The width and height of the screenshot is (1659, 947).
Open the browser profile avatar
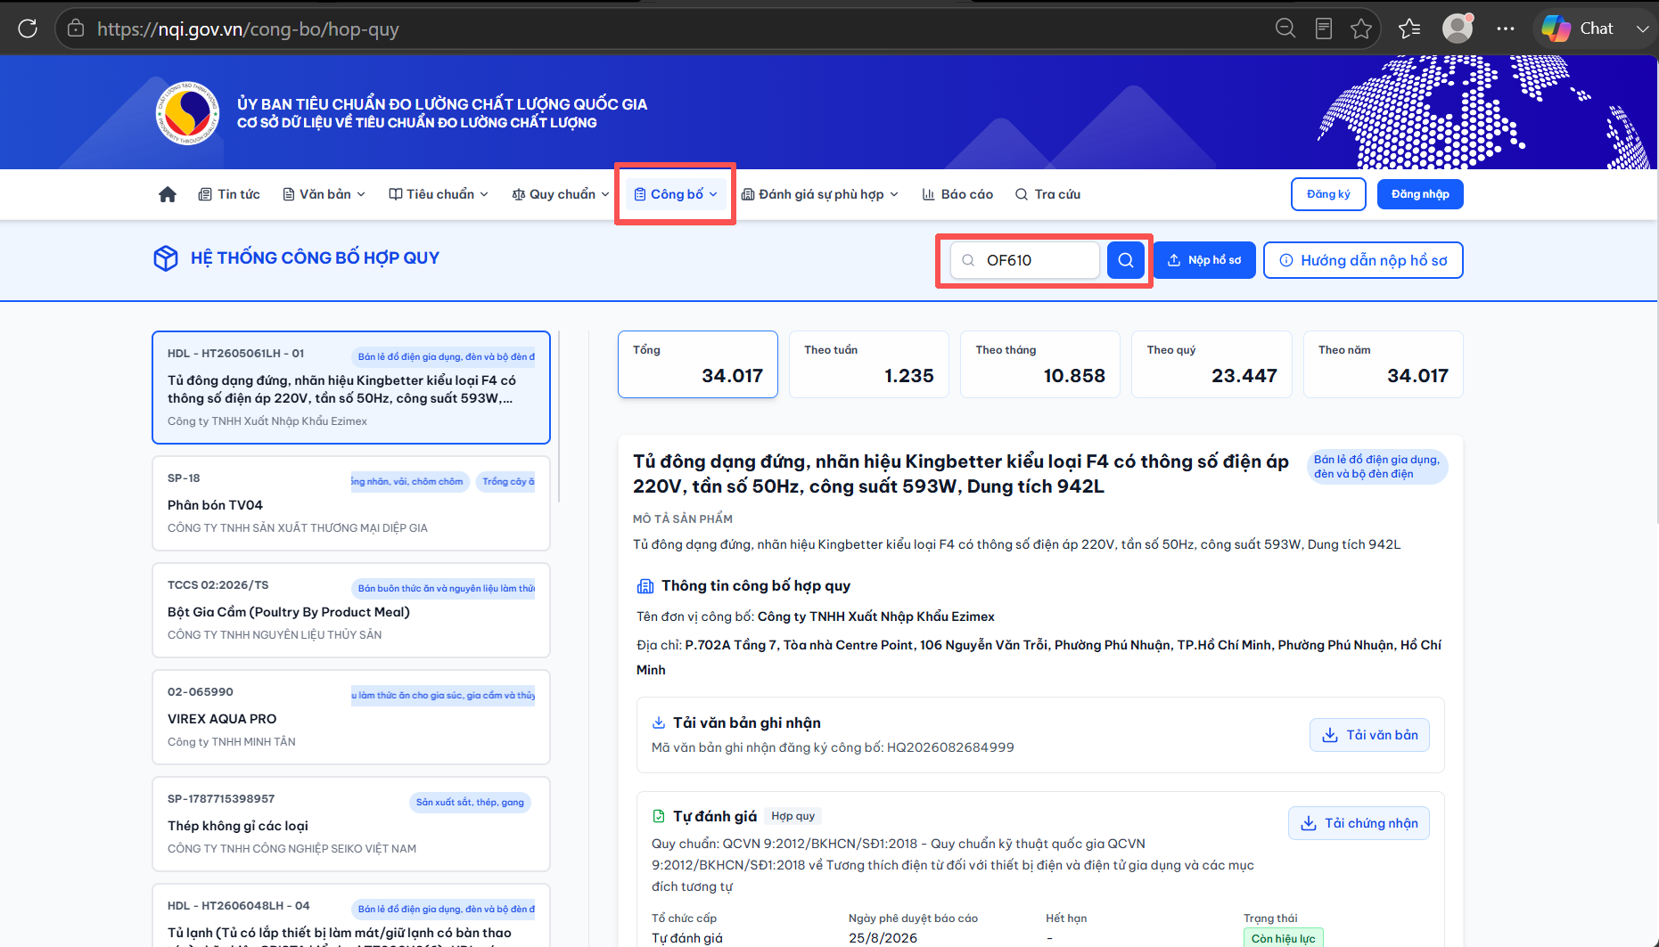tap(1458, 29)
